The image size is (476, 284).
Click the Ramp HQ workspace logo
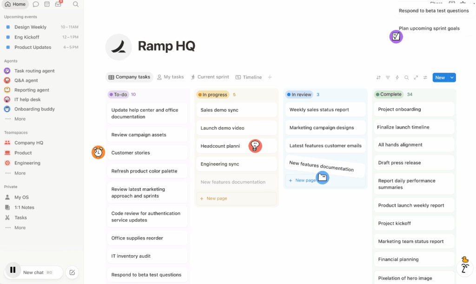(x=119, y=47)
